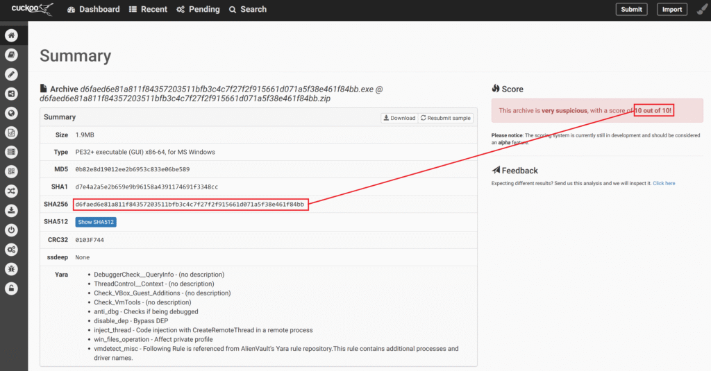Click the download tray icon in the sidebar
711x371 pixels.
point(11,210)
